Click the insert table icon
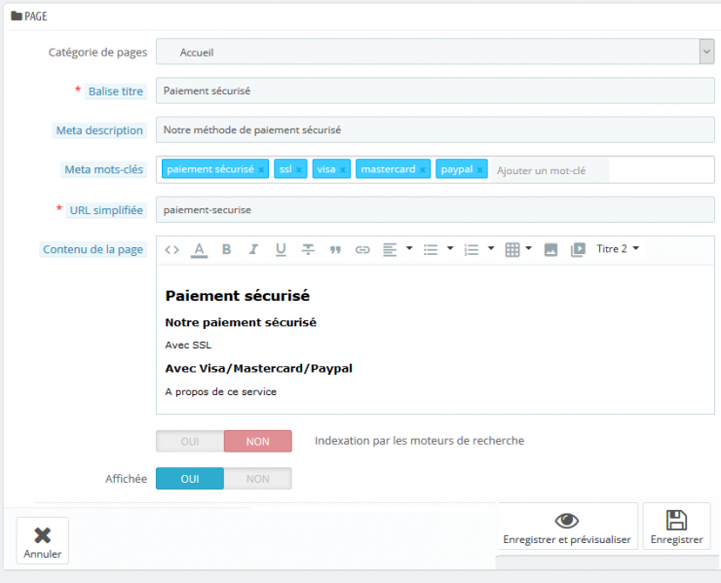 512,249
